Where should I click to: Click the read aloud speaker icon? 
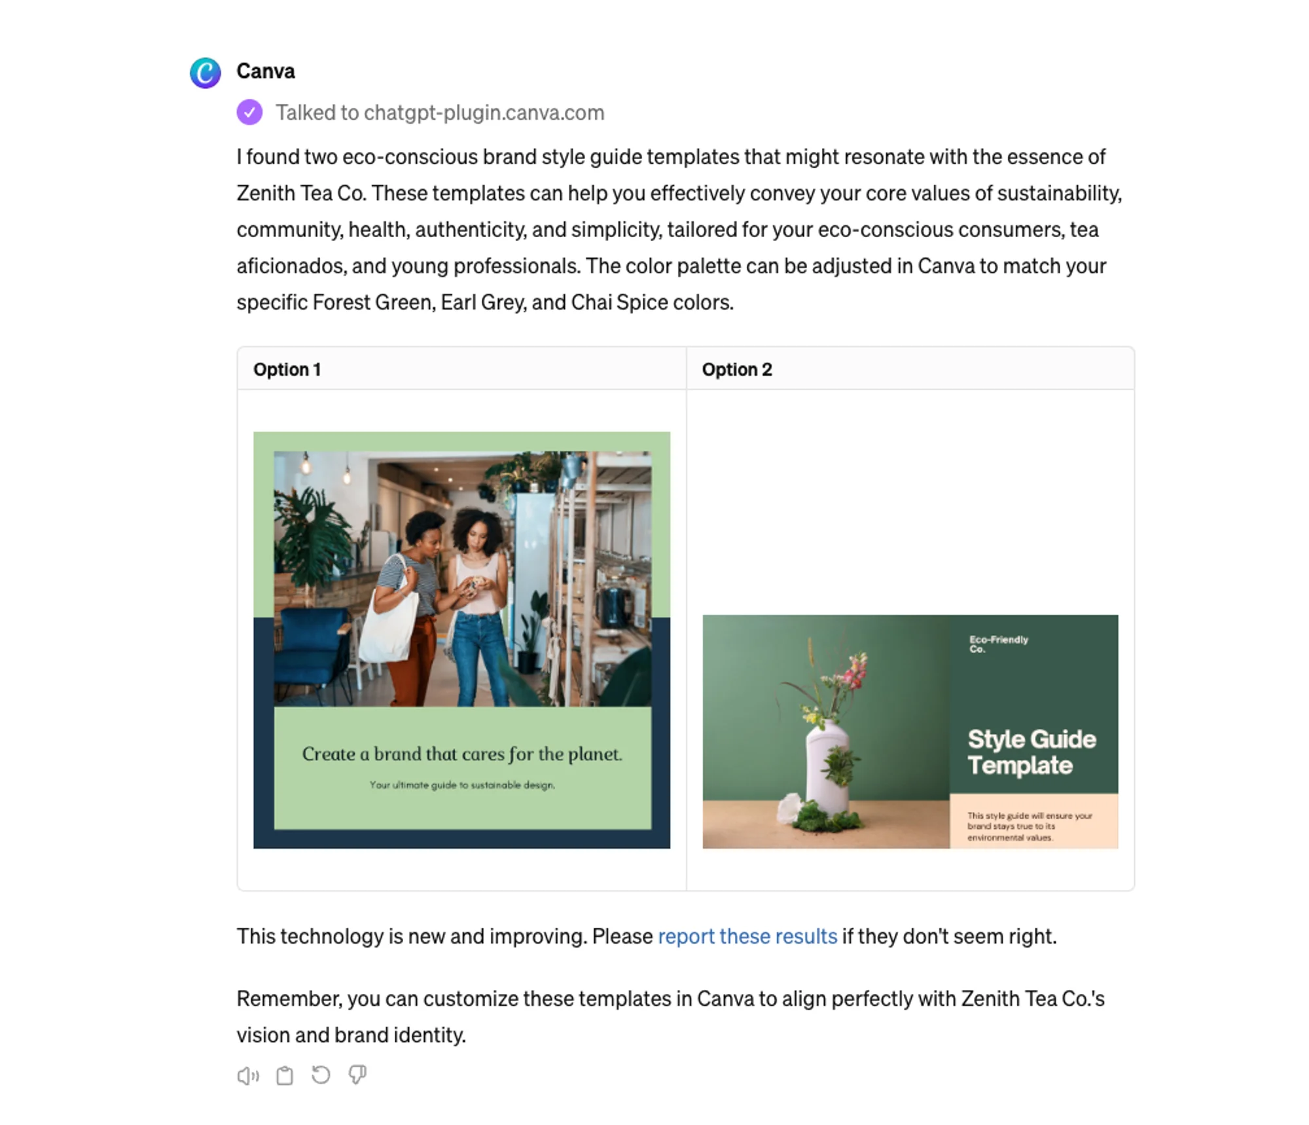pos(248,1075)
